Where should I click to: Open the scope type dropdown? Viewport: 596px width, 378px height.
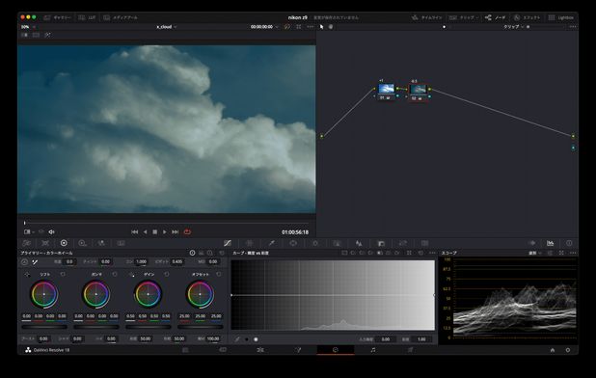pos(535,253)
